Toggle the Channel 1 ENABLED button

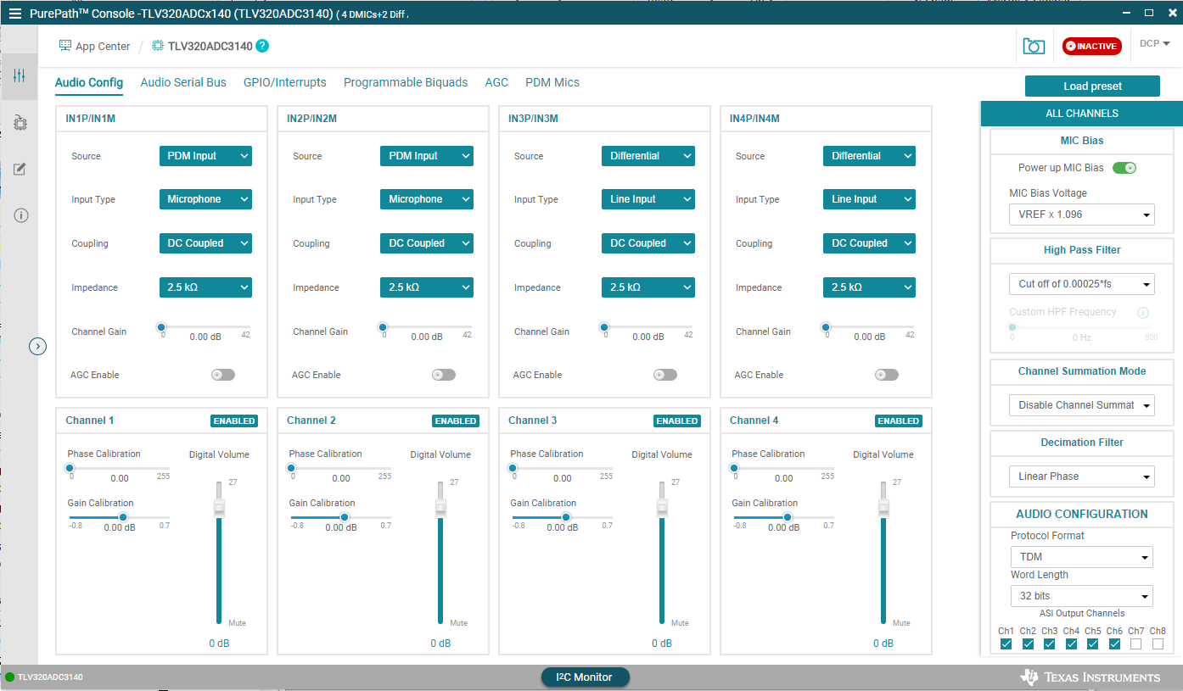point(234,421)
